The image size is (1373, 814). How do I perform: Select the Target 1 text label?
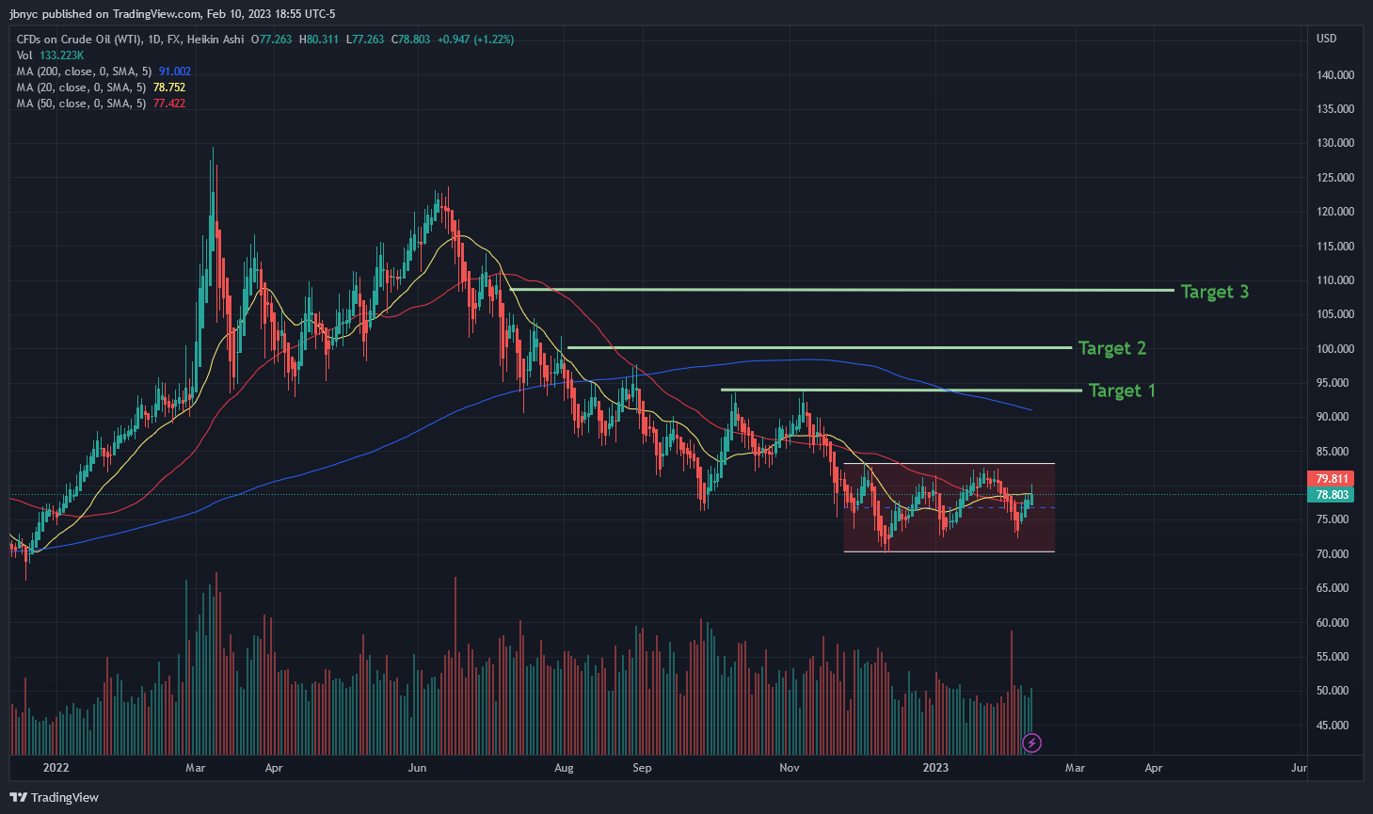pos(1121,391)
